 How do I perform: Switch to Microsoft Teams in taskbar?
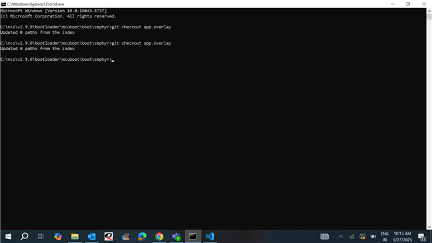(176, 236)
